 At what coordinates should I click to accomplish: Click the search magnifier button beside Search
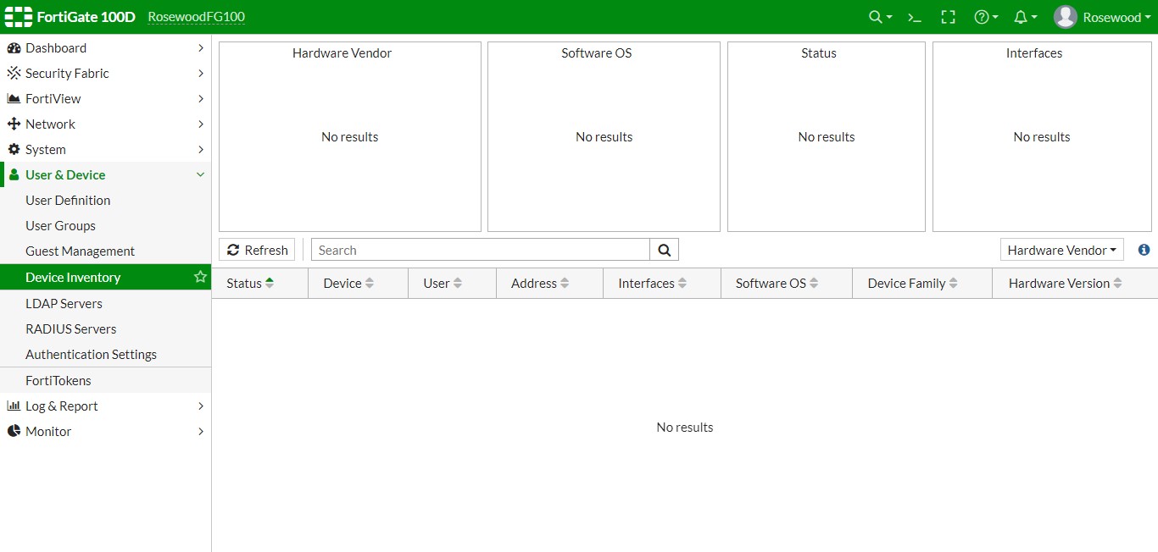[665, 250]
